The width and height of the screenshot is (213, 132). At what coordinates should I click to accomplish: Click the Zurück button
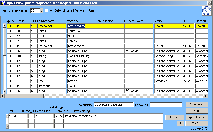click(x=197, y=124)
